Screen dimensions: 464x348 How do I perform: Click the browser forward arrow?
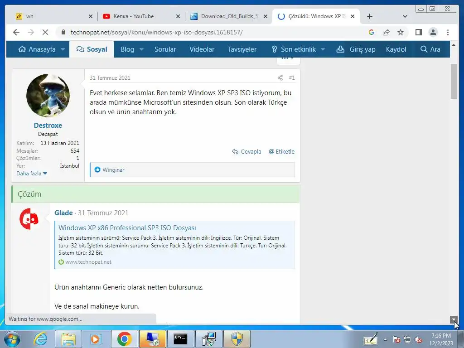tap(31, 32)
